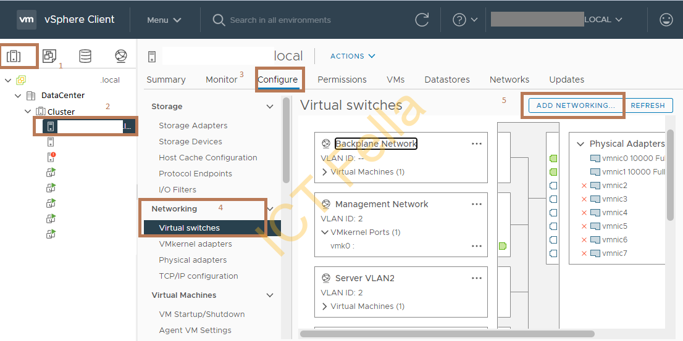
Task: Switch to the Configure tab
Action: tap(278, 80)
